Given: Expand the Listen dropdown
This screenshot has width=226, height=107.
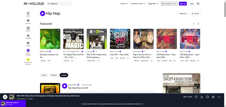Looking at the screenshot, I should pos(124,4).
